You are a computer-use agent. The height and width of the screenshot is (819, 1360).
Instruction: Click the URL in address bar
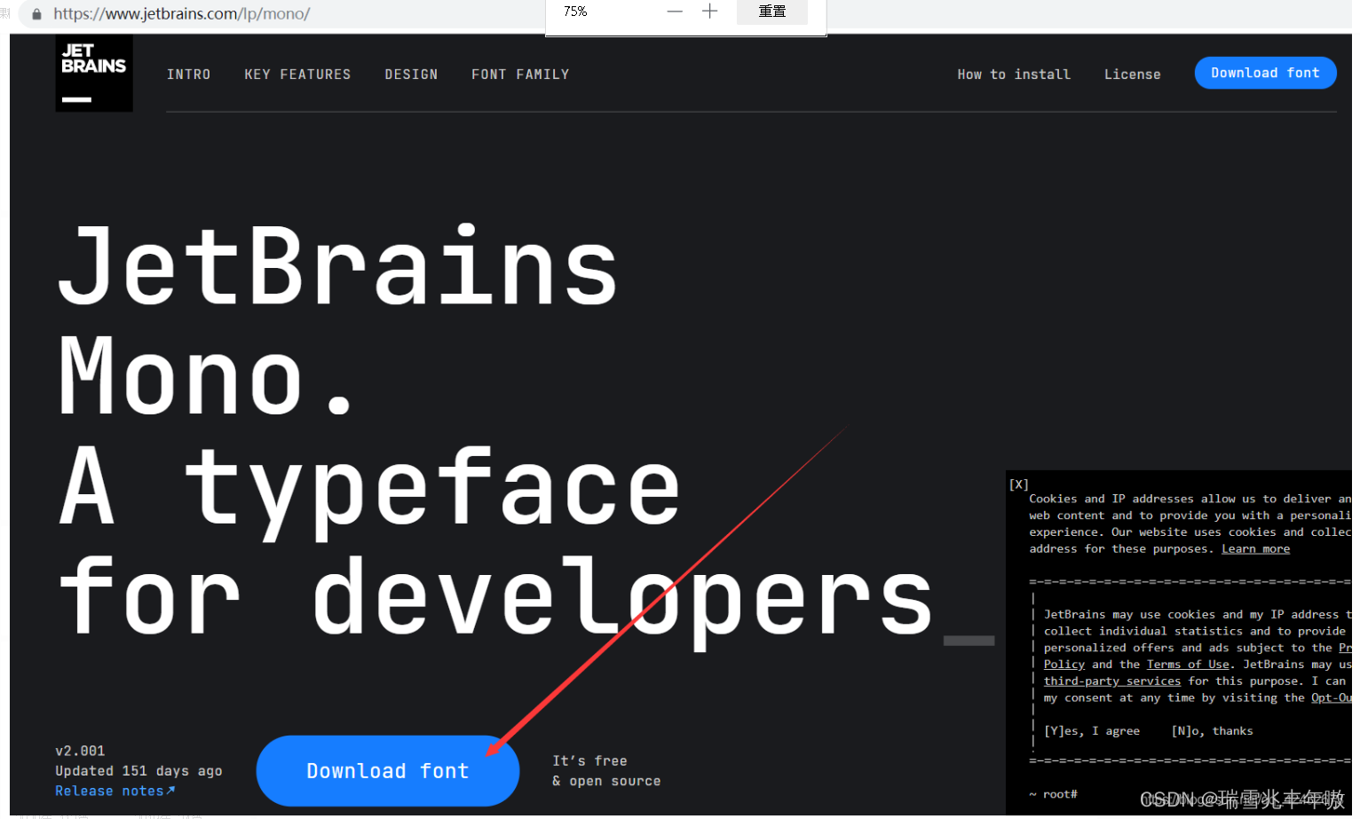point(182,14)
